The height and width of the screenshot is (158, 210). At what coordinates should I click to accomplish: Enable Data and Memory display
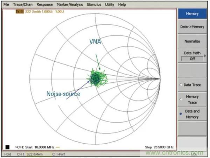[x=192, y=115]
